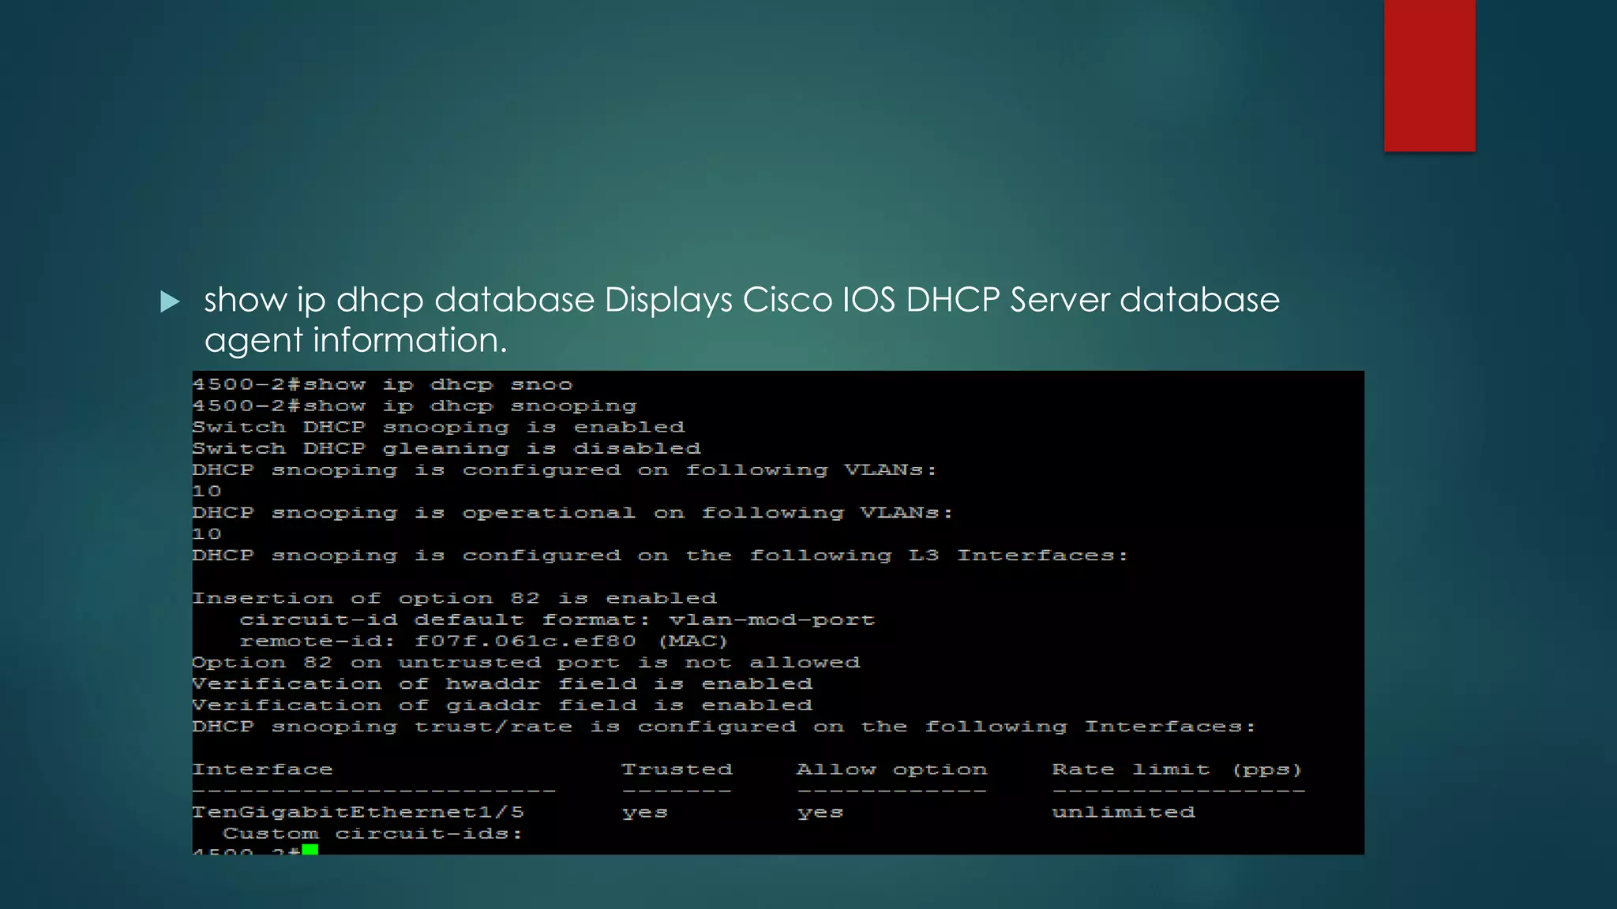
Task: Click the 'unlimited' rate limit value
Action: (1124, 812)
